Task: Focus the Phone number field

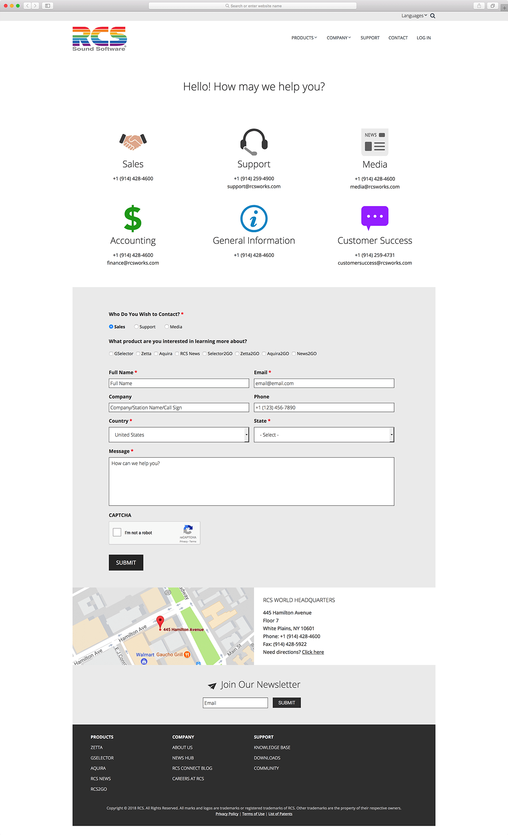Action: [324, 407]
